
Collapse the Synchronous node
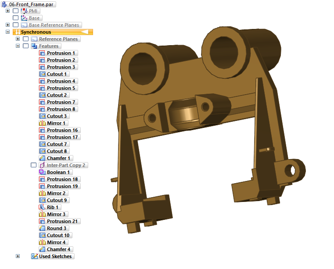pos(7,32)
